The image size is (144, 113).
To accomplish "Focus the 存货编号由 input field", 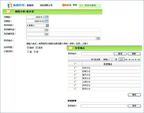I will click(x=35, y=30).
